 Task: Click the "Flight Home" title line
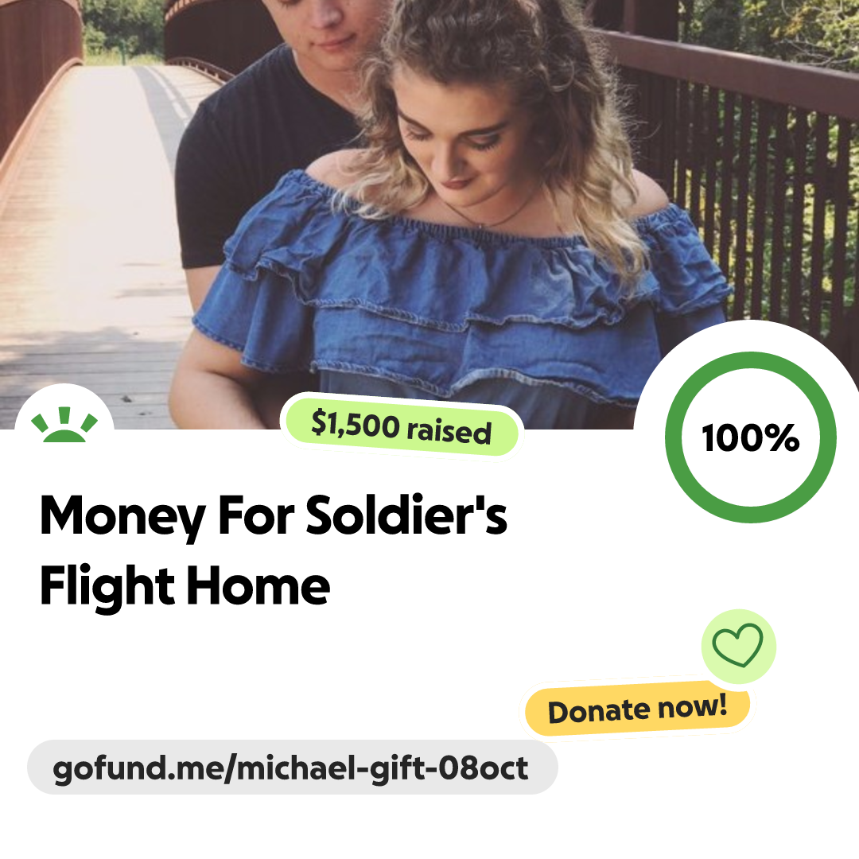[x=185, y=587]
